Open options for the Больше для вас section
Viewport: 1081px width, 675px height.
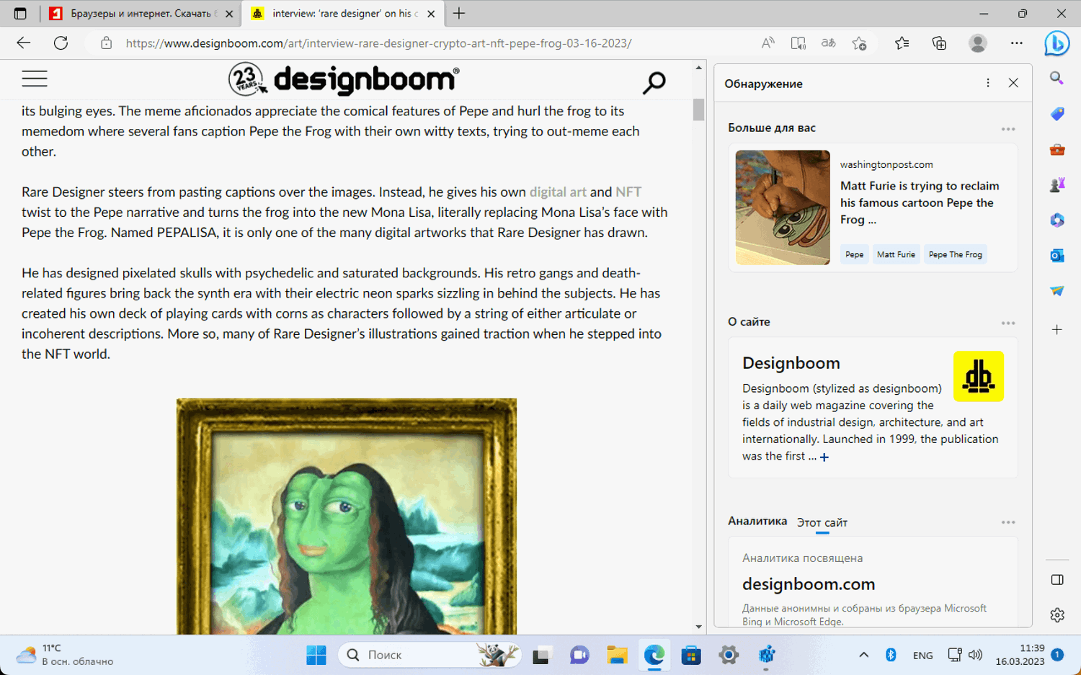1008,129
